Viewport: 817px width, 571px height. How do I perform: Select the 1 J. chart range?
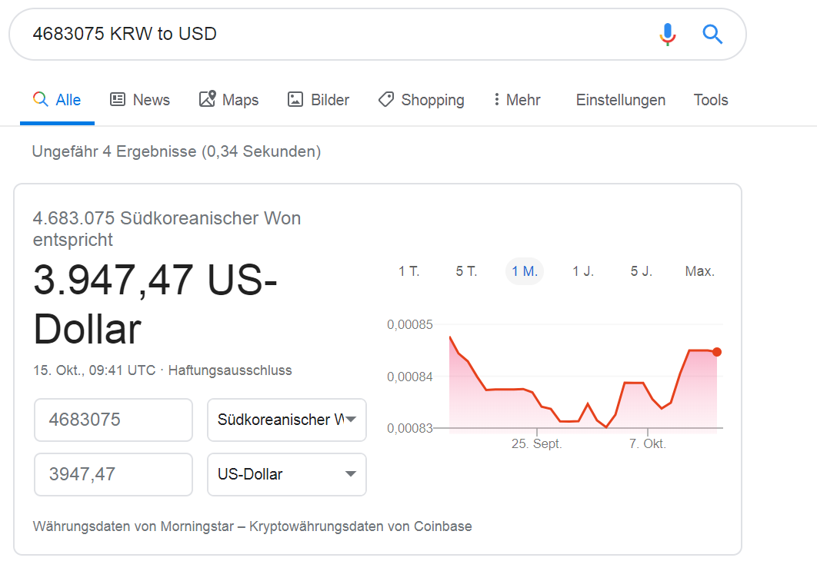(583, 271)
